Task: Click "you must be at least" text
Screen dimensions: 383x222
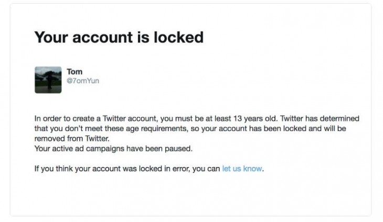Action: [x=190, y=119]
